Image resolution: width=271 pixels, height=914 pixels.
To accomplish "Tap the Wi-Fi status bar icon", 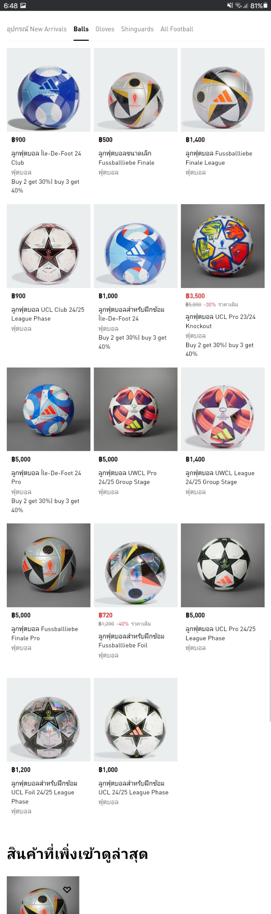I will [238, 5].
